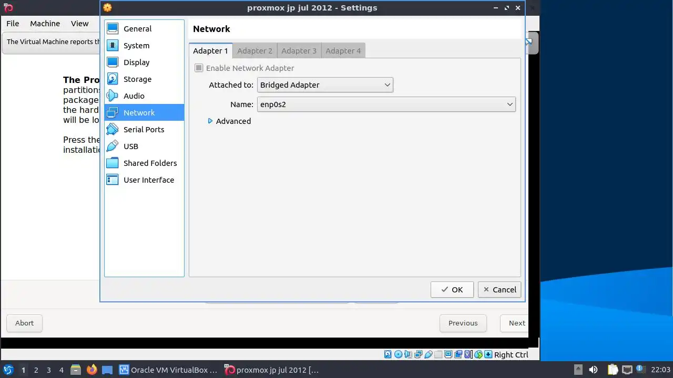Click the network status bar icon
Viewport: 673px width, 378px height.
(419, 354)
